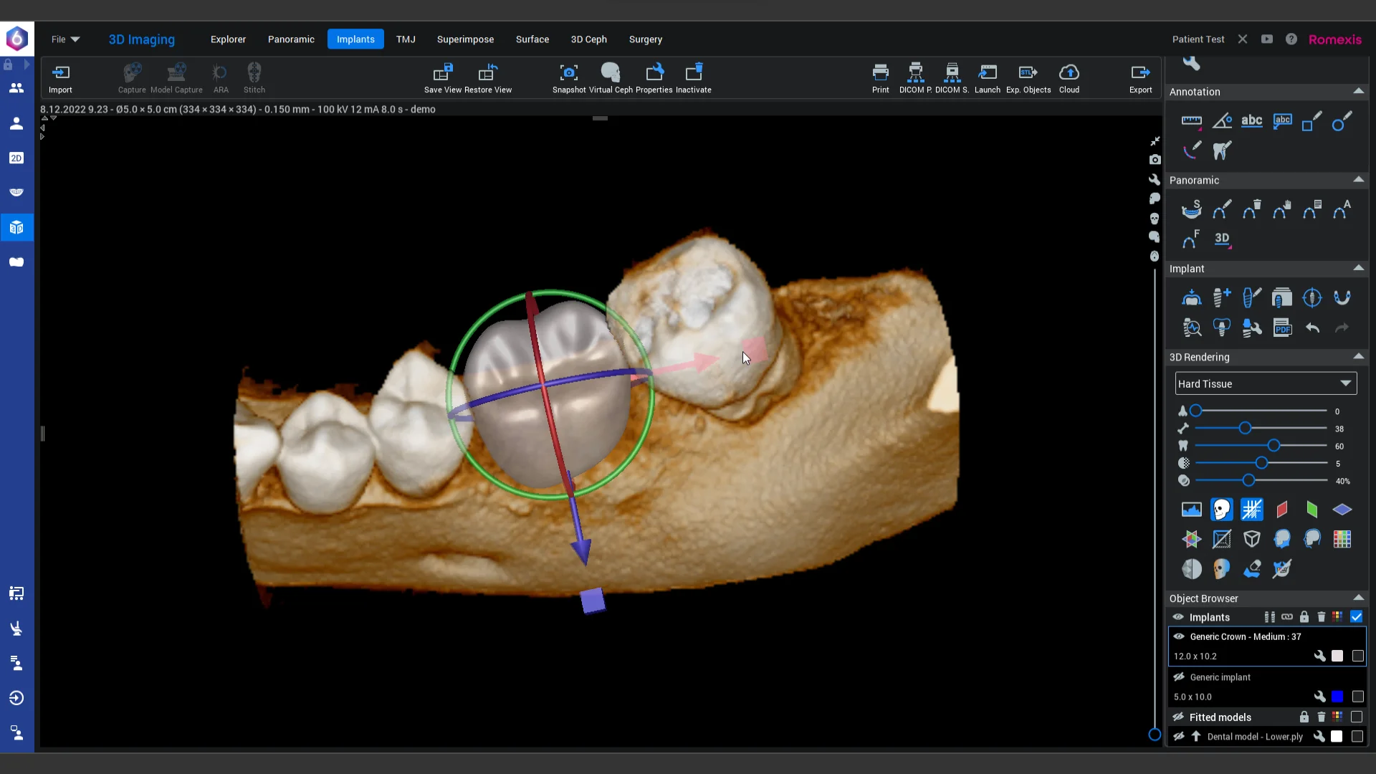Viewport: 1376px width, 774px height.
Task: Switch to the Surgery tab
Action: click(x=646, y=39)
